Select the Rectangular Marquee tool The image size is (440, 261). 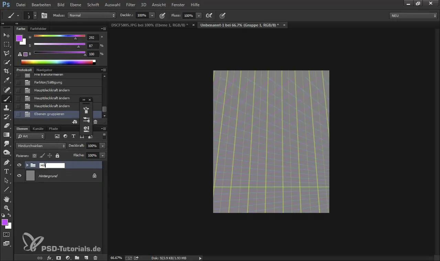tap(7, 44)
